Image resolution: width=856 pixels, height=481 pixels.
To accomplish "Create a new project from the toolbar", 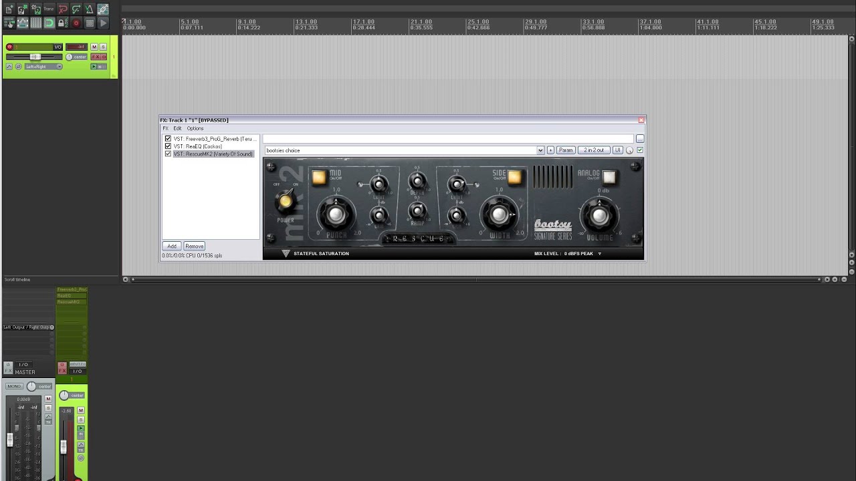I will pos(9,9).
